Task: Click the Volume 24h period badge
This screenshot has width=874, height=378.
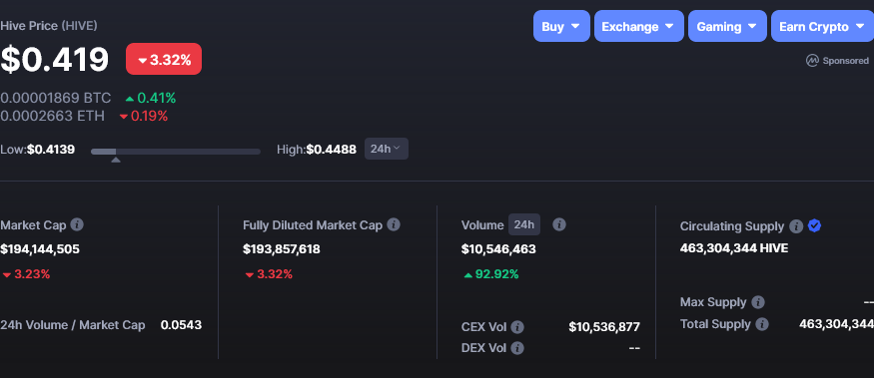Action: pos(524,225)
